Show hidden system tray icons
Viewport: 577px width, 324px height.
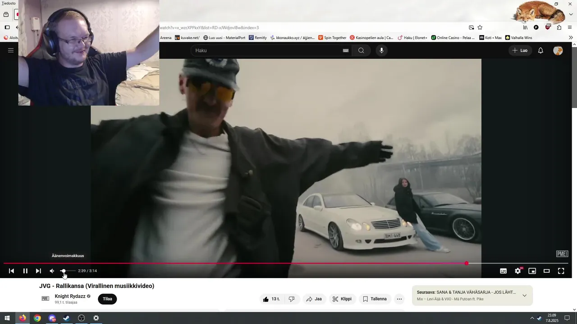(x=532, y=318)
